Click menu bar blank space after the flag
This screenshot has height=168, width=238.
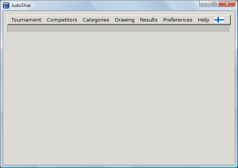pos(228,20)
